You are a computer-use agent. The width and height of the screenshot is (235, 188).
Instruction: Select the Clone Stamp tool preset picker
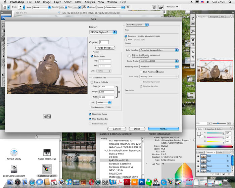[6, 7]
